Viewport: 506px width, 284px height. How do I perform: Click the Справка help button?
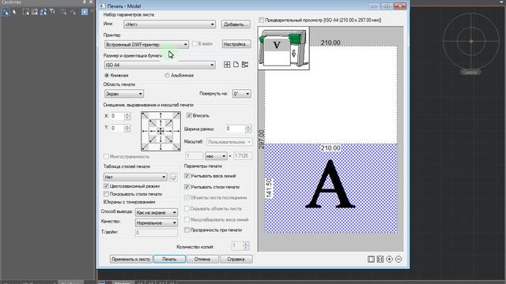pyautogui.click(x=236, y=260)
